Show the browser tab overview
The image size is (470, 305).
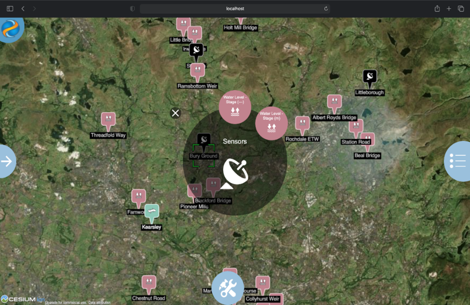pyautogui.click(x=460, y=9)
